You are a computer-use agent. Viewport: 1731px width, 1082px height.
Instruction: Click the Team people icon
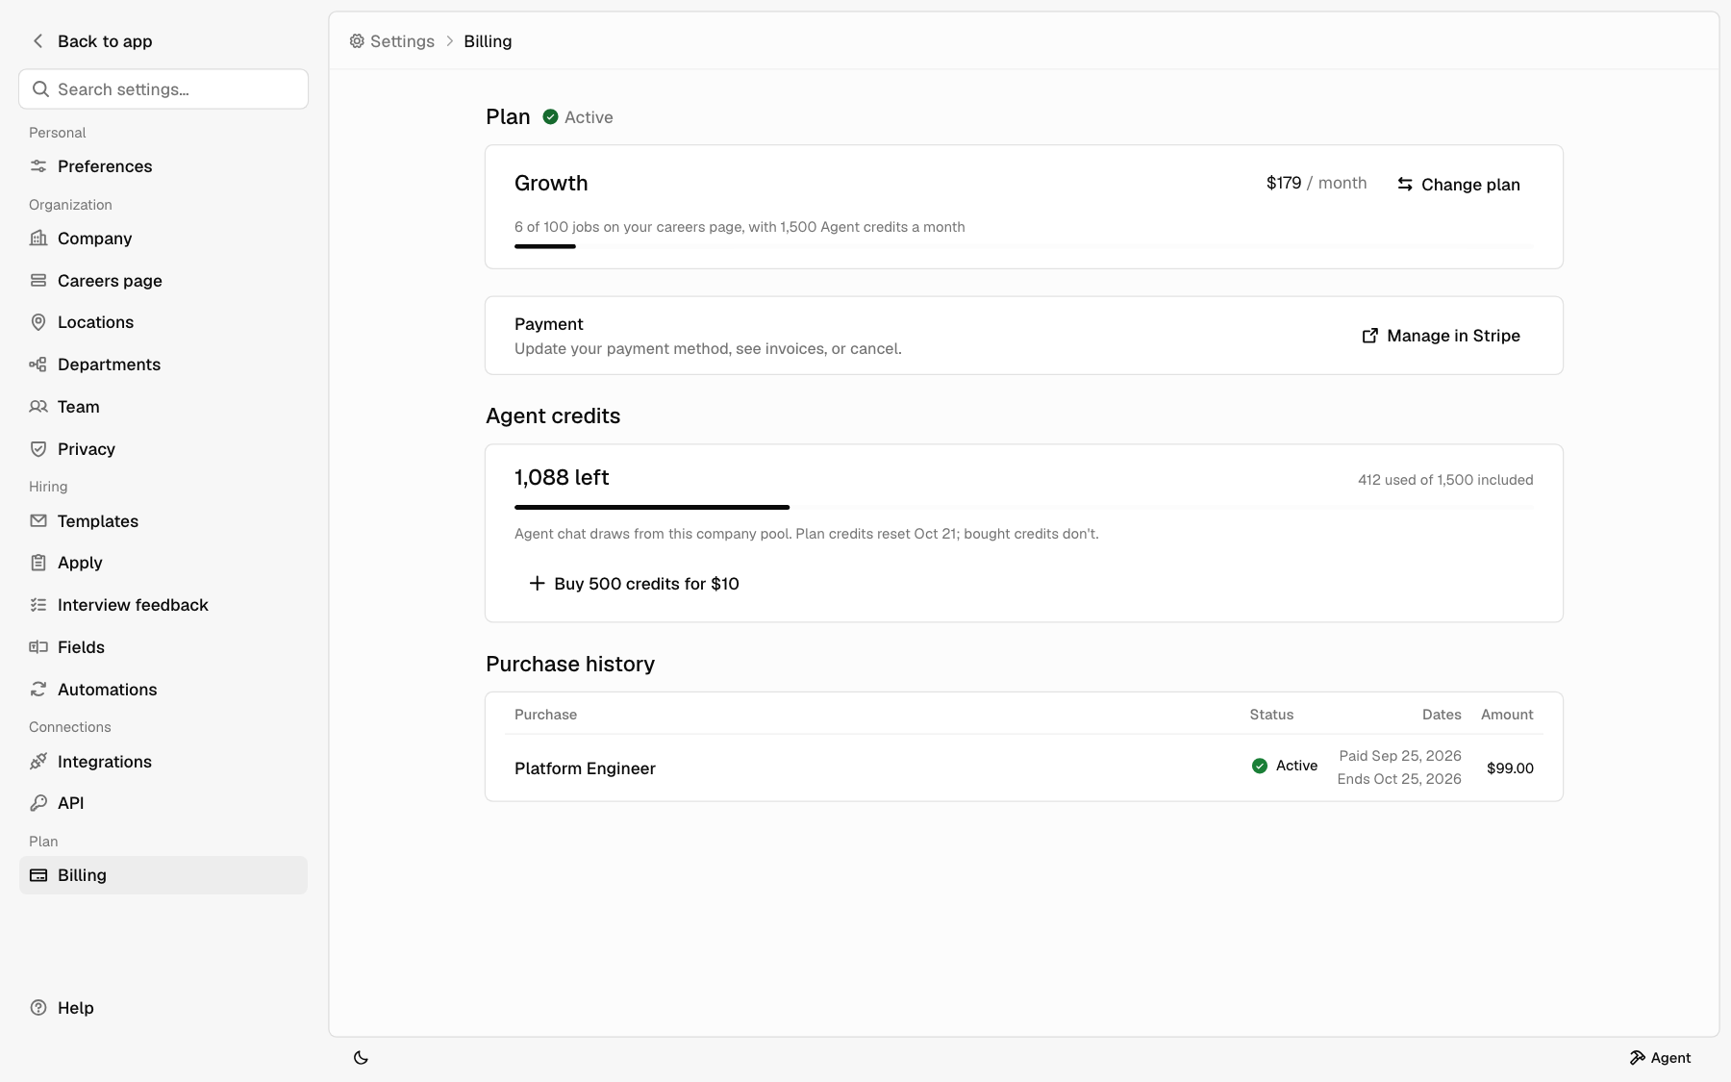[38, 407]
